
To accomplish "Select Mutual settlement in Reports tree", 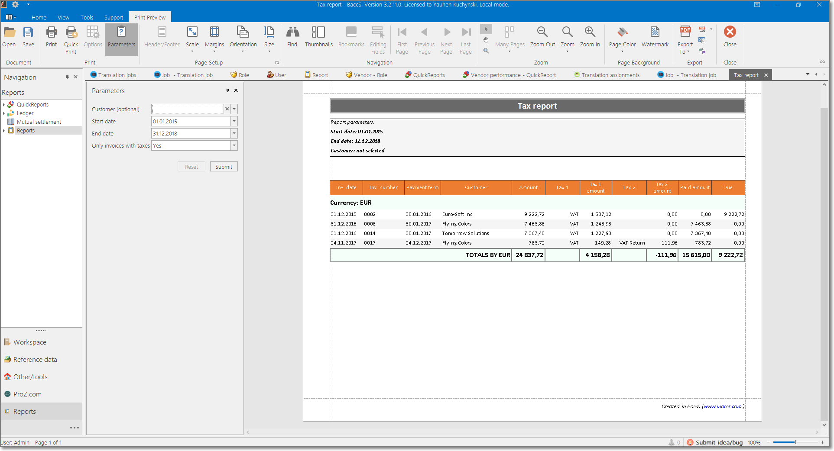I will pos(39,122).
